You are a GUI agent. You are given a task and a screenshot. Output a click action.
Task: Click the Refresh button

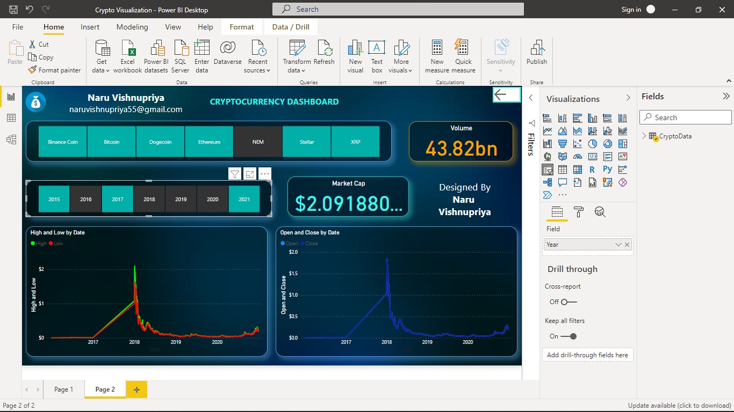coord(324,53)
